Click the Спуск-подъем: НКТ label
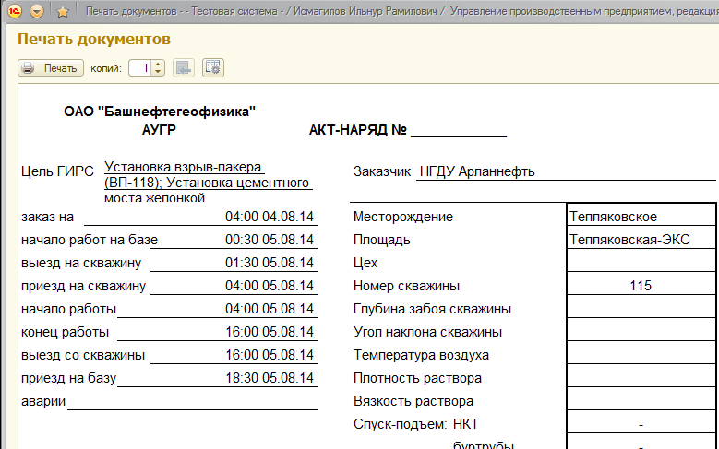The image size is (719, 449). tap(416, 424)
